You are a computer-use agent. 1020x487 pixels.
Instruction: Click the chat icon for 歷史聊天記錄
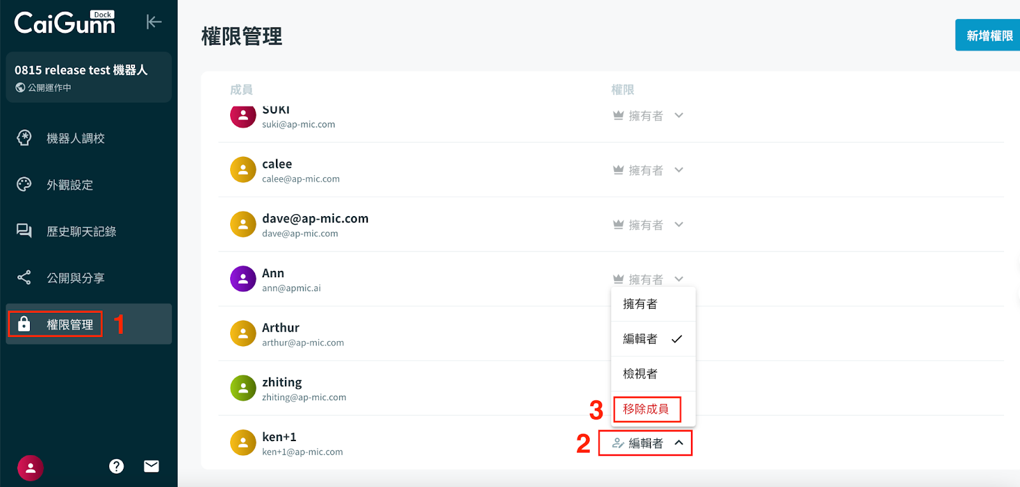24,231
